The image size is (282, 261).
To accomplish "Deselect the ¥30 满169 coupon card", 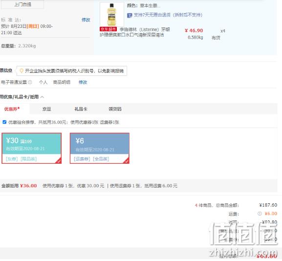I will point(31,148).
